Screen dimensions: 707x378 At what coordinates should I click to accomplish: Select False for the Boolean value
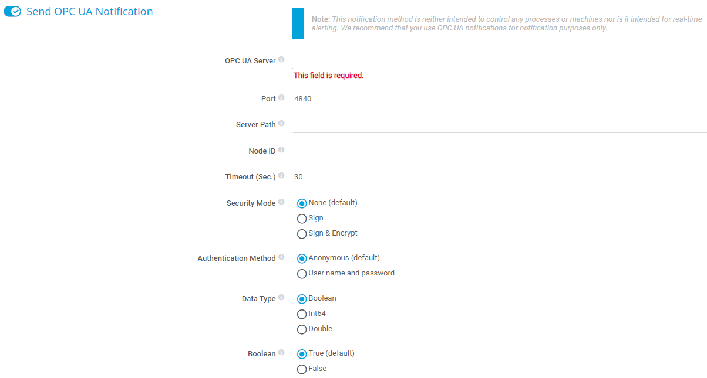pyautogui.click(x=302, y=369)
